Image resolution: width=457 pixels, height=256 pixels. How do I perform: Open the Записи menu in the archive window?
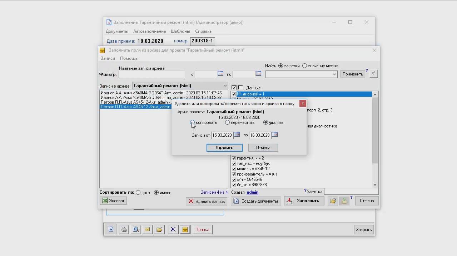(108, 58)
